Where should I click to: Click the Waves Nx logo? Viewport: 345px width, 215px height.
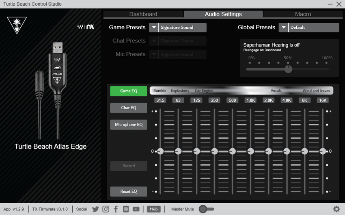(x=86, y=27)
